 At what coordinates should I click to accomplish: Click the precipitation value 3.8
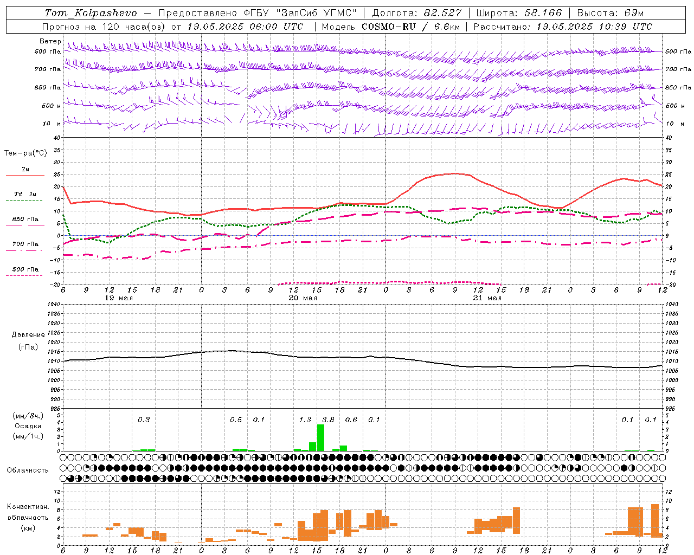[x=328, y=420]
